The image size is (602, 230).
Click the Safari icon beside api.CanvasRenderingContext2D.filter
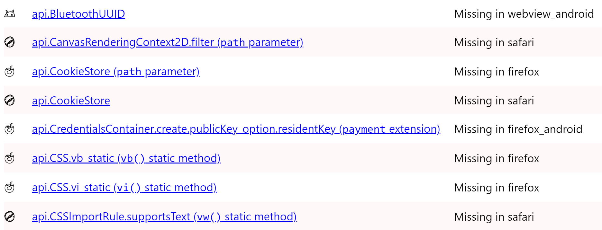coord(10,42)
